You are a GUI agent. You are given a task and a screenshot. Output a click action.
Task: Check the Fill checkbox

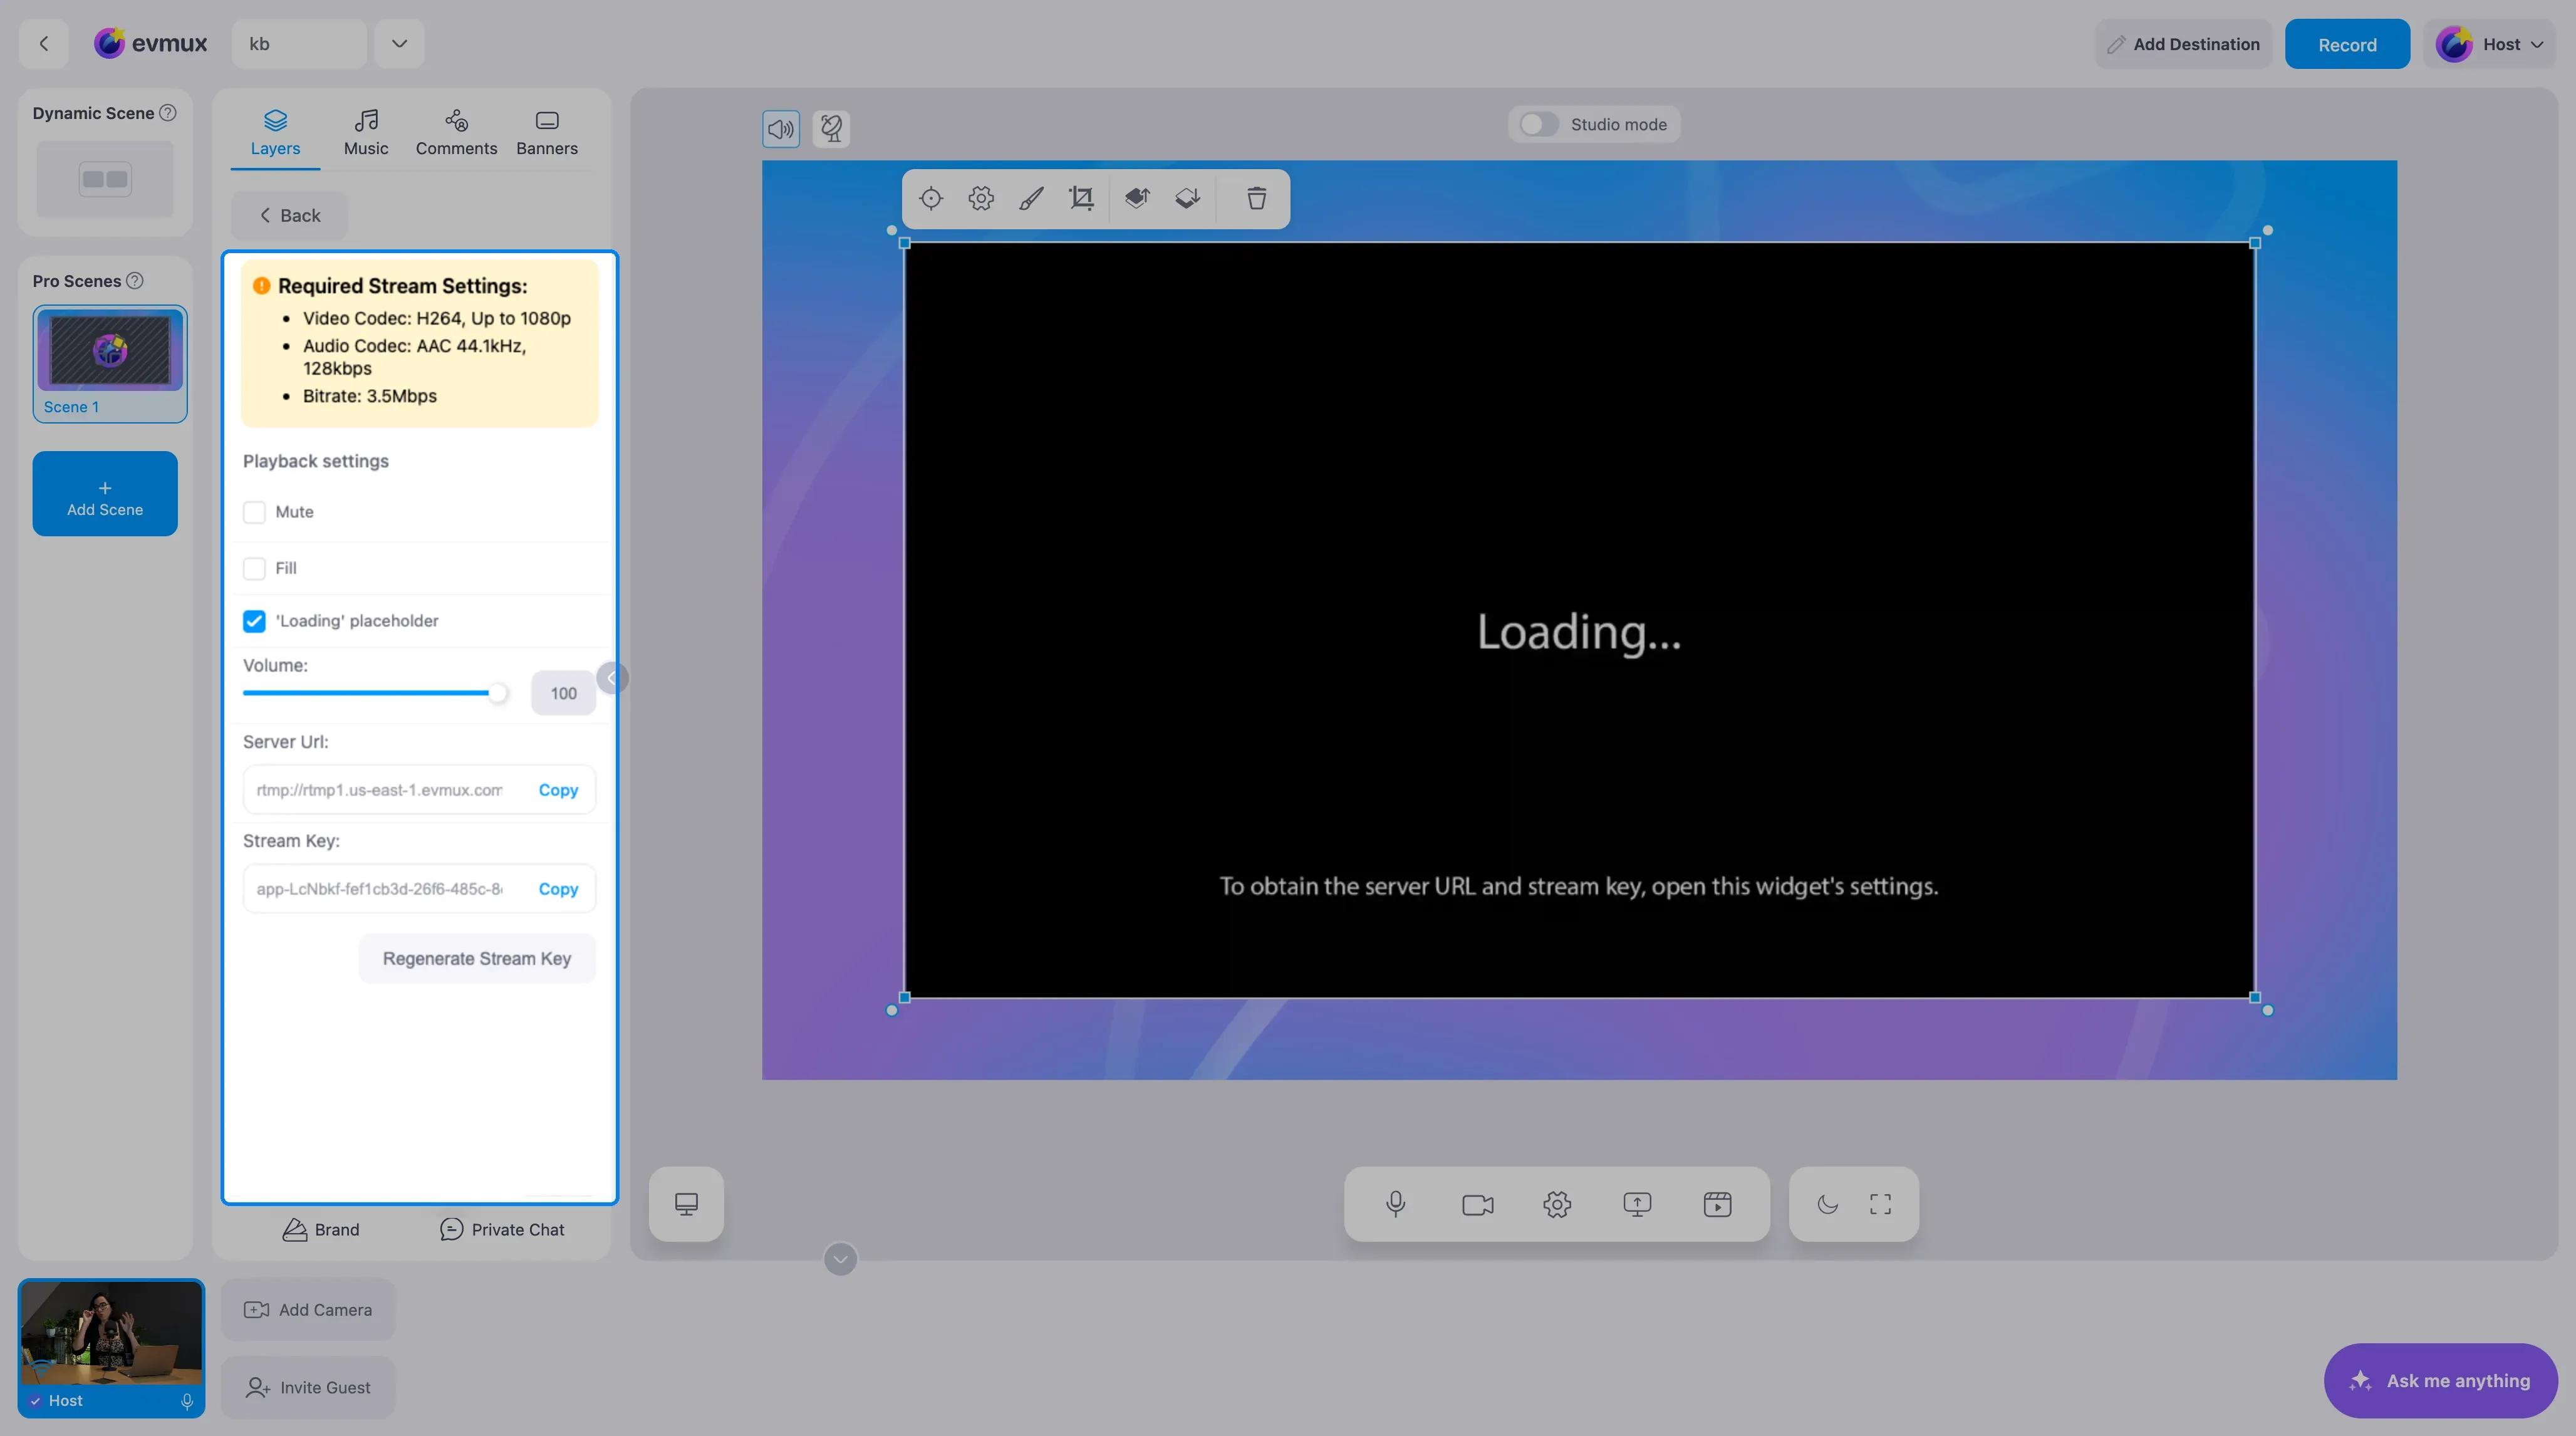point(254,568)
